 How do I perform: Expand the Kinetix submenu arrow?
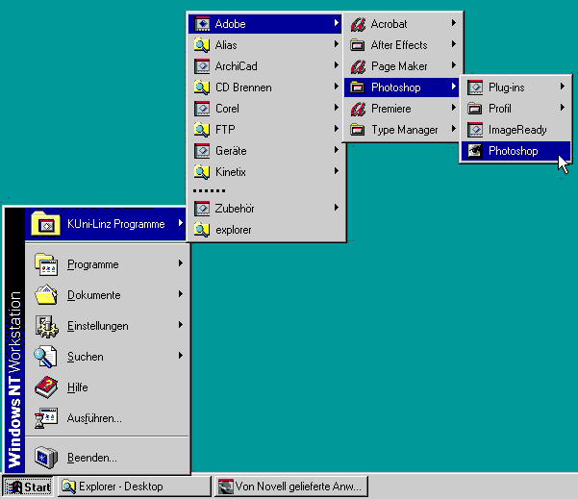point(337,171)
